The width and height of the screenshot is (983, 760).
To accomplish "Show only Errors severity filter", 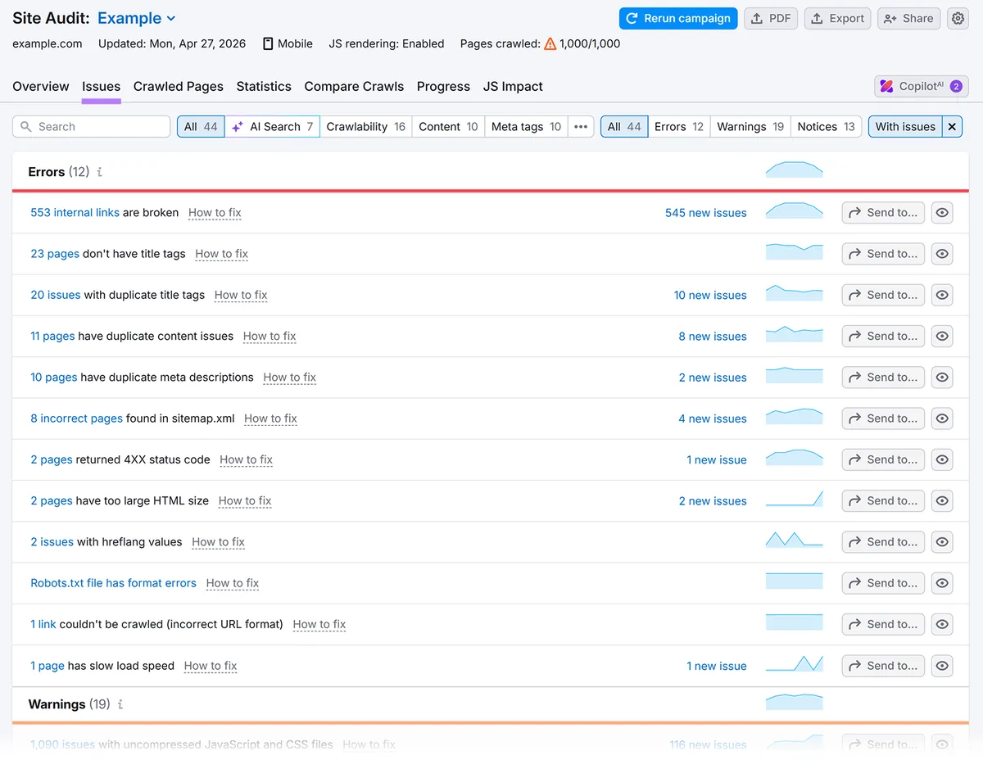I will pyautogui.click(x=679, y=126).
